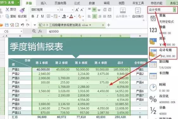Open the 开始 Home ribbon tab
178x119 pixels.
tap(29, 3)
